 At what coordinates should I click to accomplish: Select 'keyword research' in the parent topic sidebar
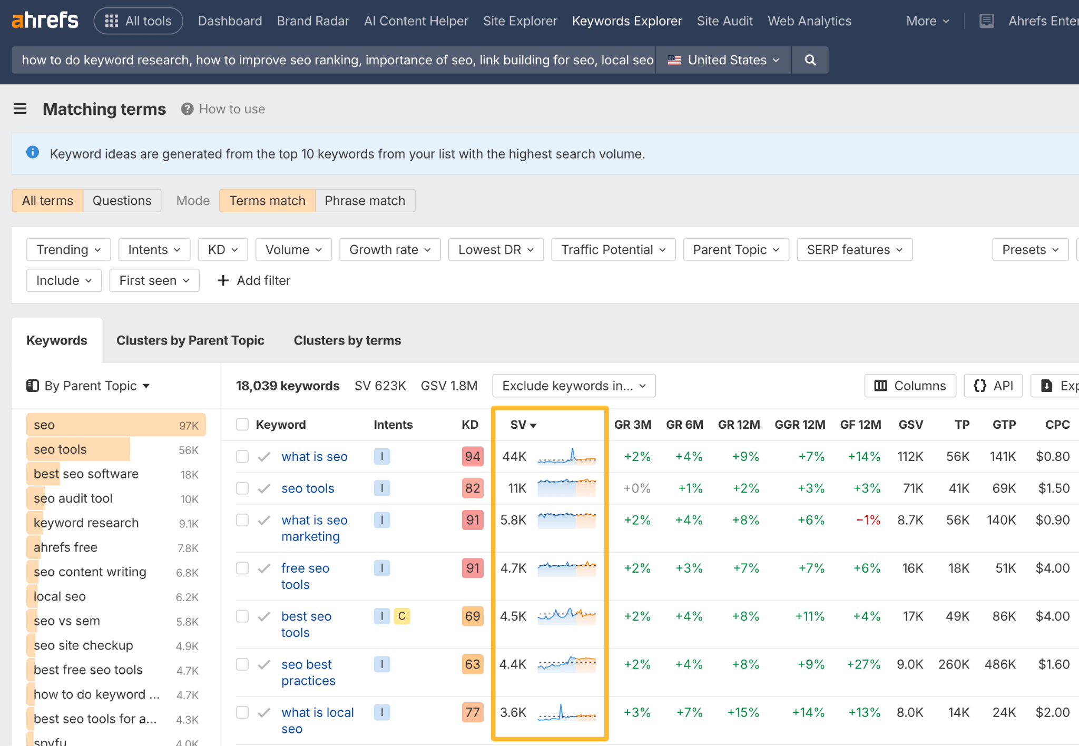pyautogui.click(x=86, y=522)
